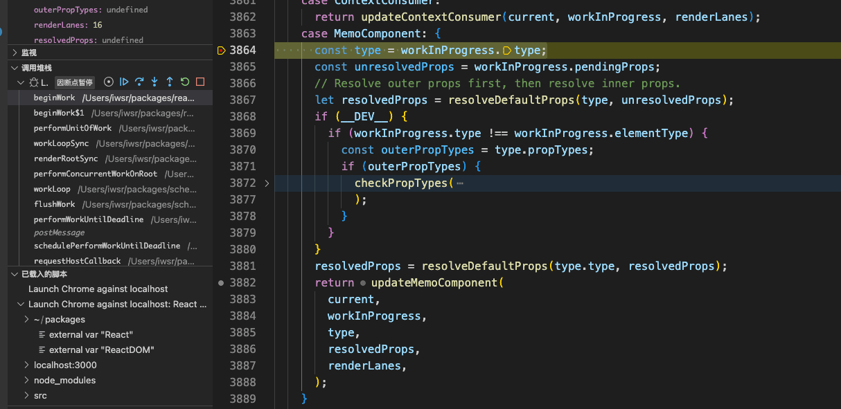Viewport: 841px width, 409px height.
Task: Click the bug icon of the debug session
Action: pyautogui.click(x=33, y=82)
